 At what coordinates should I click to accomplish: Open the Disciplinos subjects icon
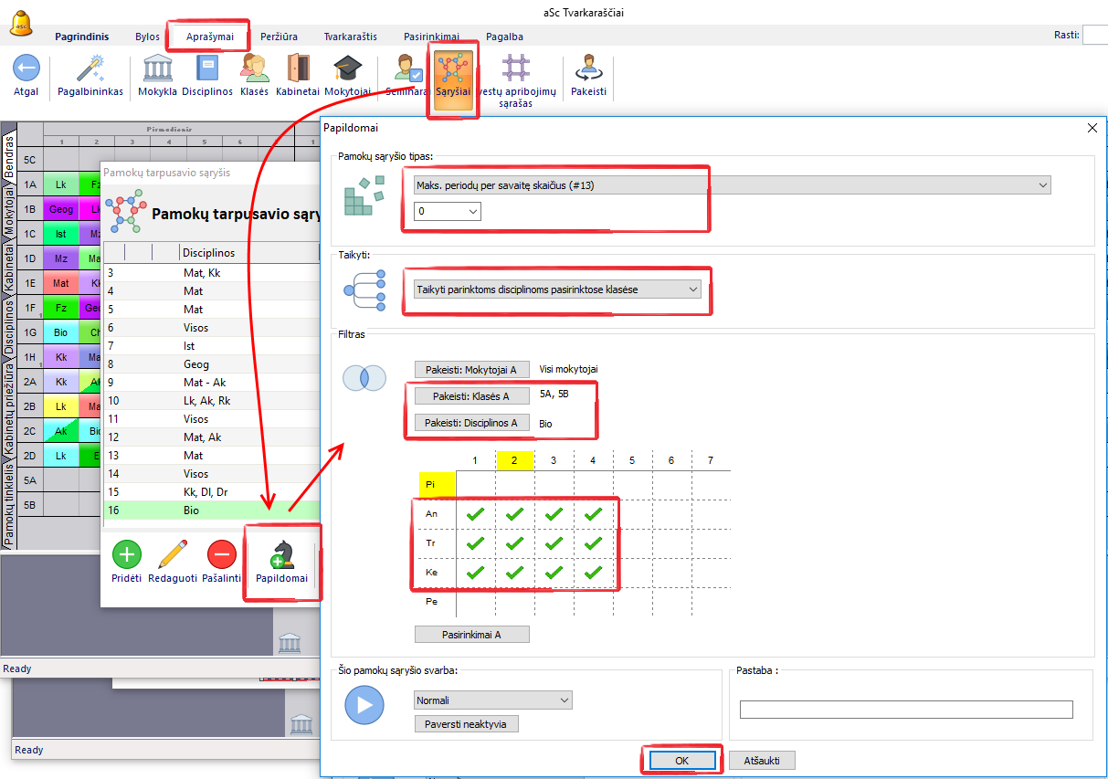coord(207,68)
